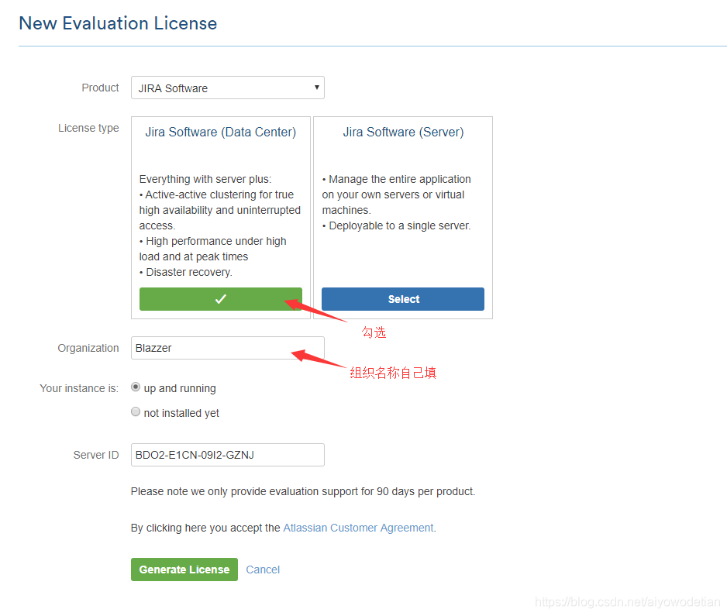Cancel the new evaluation license form
The height and width of the screenshot is (616, 727).
(x=263, y=570)
